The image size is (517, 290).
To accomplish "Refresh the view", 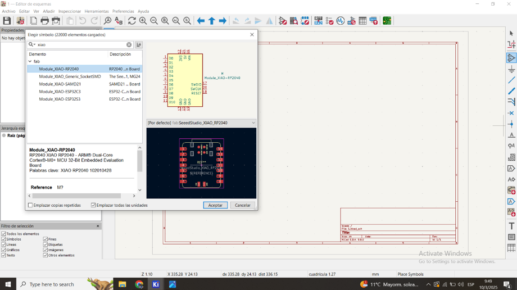I will [x=132, y=21].
